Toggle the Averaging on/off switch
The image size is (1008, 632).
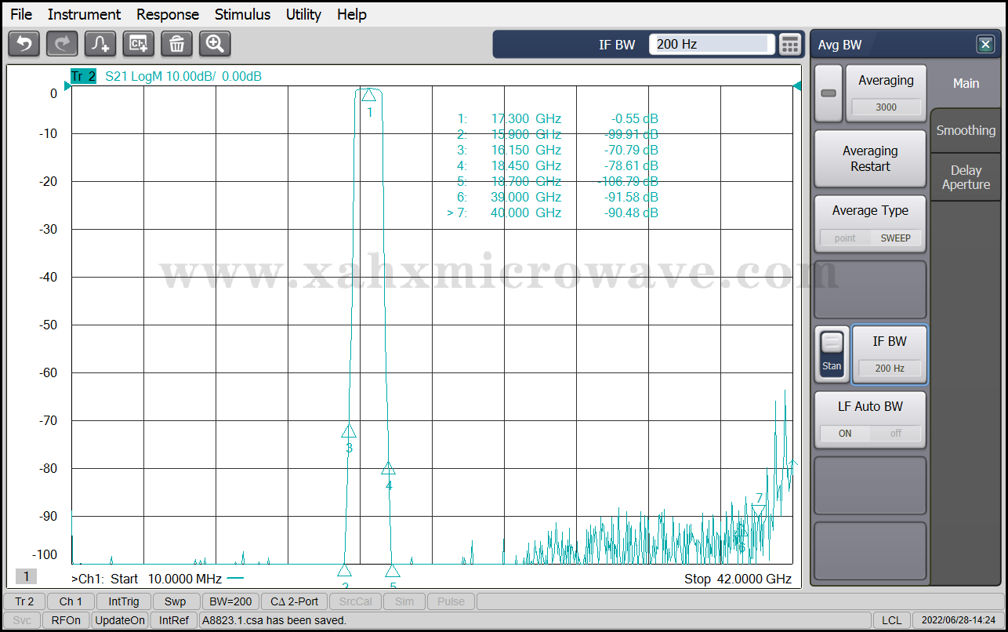(829, 93)
